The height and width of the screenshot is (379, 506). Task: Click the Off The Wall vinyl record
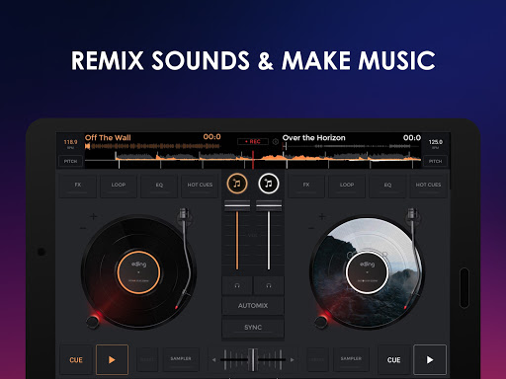[x=138, y=271]
